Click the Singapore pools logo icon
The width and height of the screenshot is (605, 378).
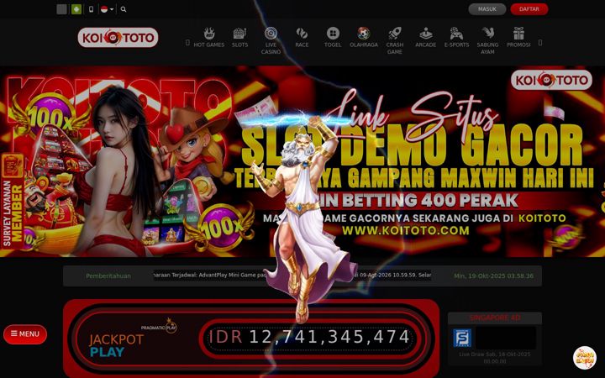tap(462, 338)
